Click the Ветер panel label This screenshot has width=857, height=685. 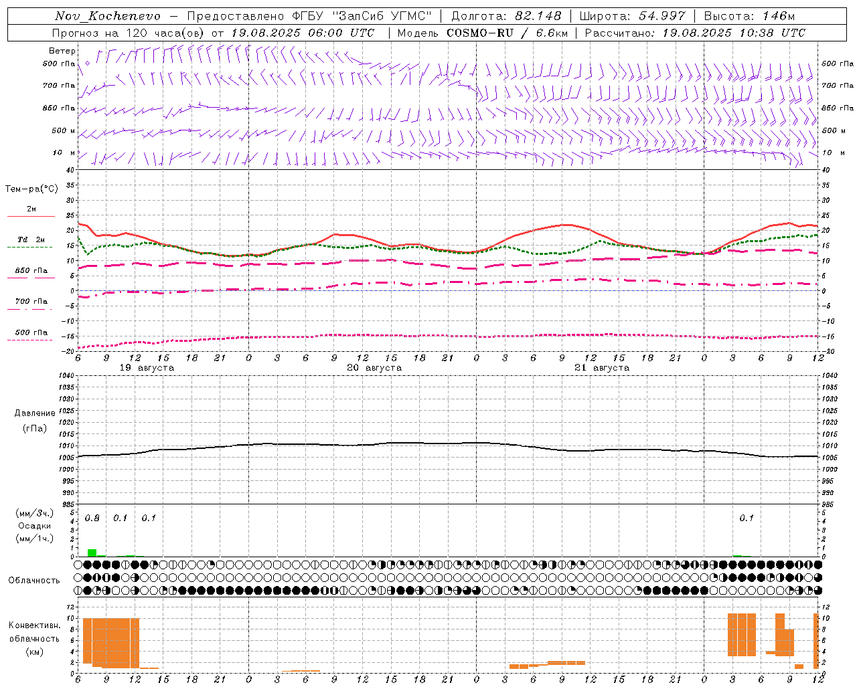[62, 51]
